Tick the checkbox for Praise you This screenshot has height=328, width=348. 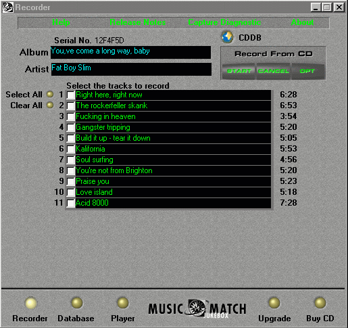[70, 182]
